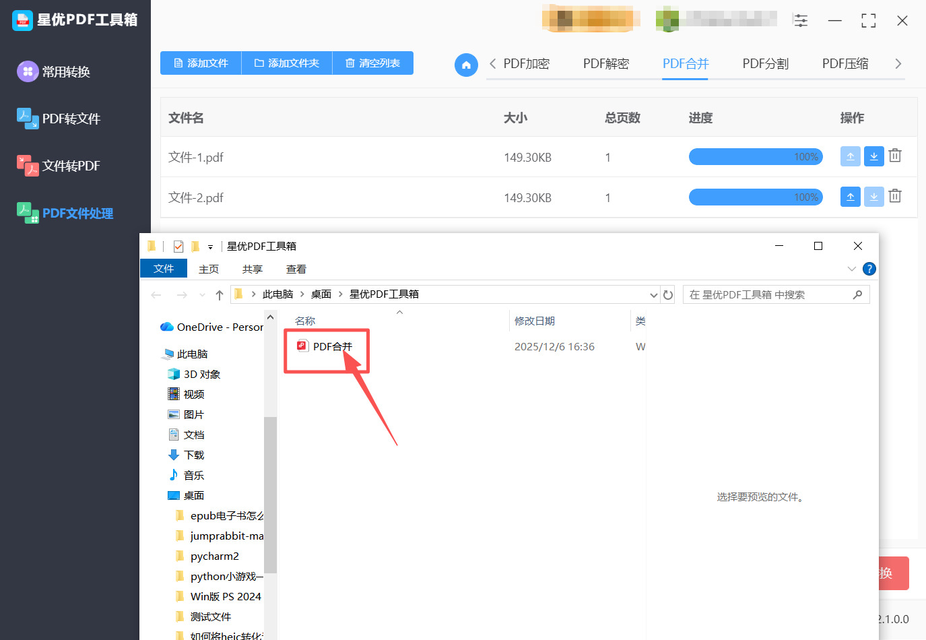
Task: Click the Explorer back navigation arrow
Action: tap(156, 294)
